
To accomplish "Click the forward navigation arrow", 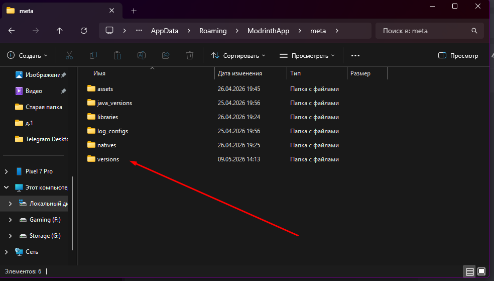I will coord(36,31).
